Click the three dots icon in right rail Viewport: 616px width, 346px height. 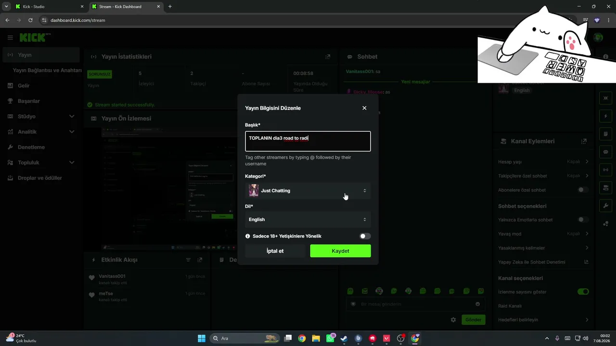[605, 223]
